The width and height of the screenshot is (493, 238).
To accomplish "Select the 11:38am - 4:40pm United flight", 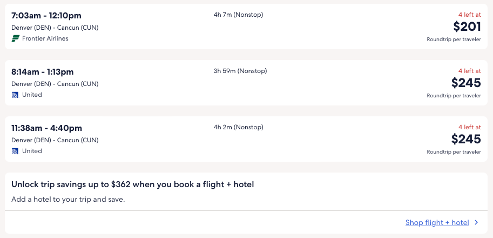I will [x=46, y=128].
